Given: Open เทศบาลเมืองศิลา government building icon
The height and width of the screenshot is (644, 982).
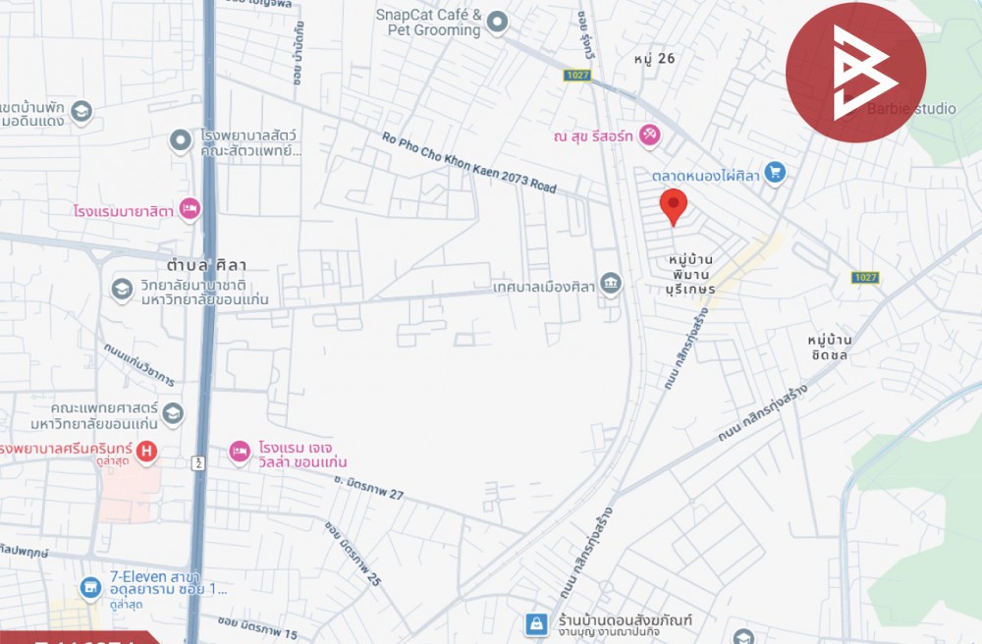Looking at the screenshot, I should (611, 283).
